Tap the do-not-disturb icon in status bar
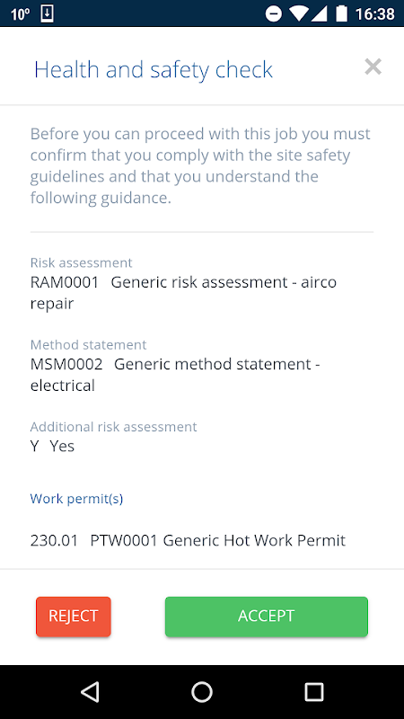The height and width of the screenshot is (719, 404). [x=274, y=13]
